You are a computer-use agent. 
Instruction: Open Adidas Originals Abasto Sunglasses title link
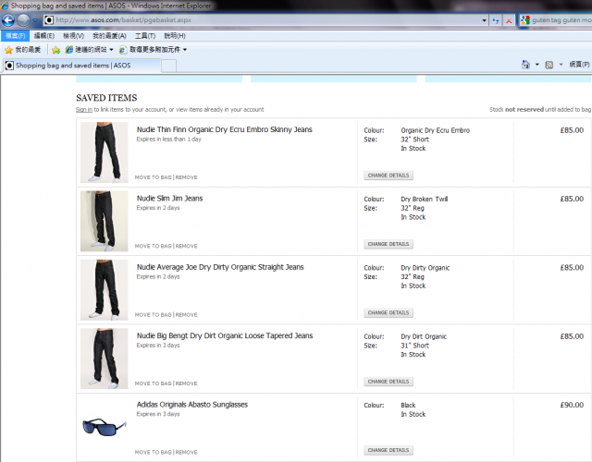(x=192, y=405)
